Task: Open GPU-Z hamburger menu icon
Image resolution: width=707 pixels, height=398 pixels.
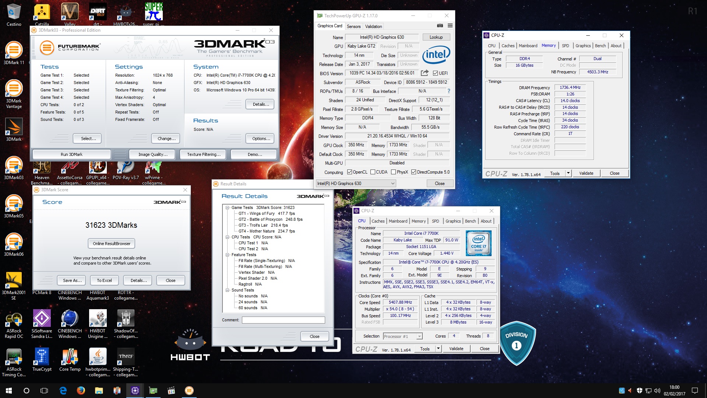Action: (x=450, y=26)
